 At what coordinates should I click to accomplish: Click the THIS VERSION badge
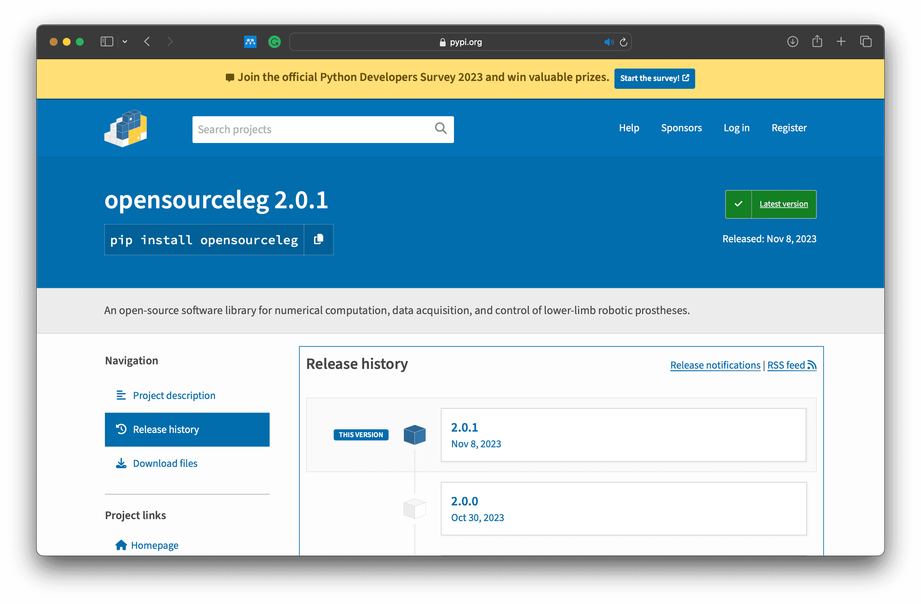(361, 435)
